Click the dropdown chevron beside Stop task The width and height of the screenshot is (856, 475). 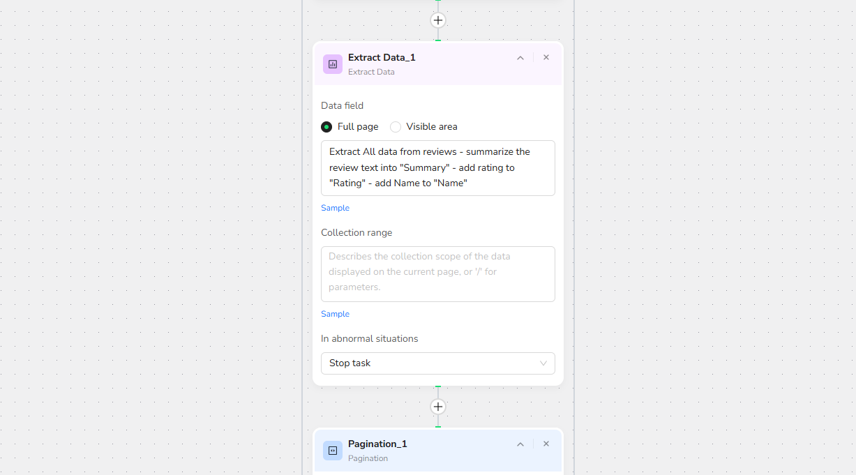click(x=543, y=363)
